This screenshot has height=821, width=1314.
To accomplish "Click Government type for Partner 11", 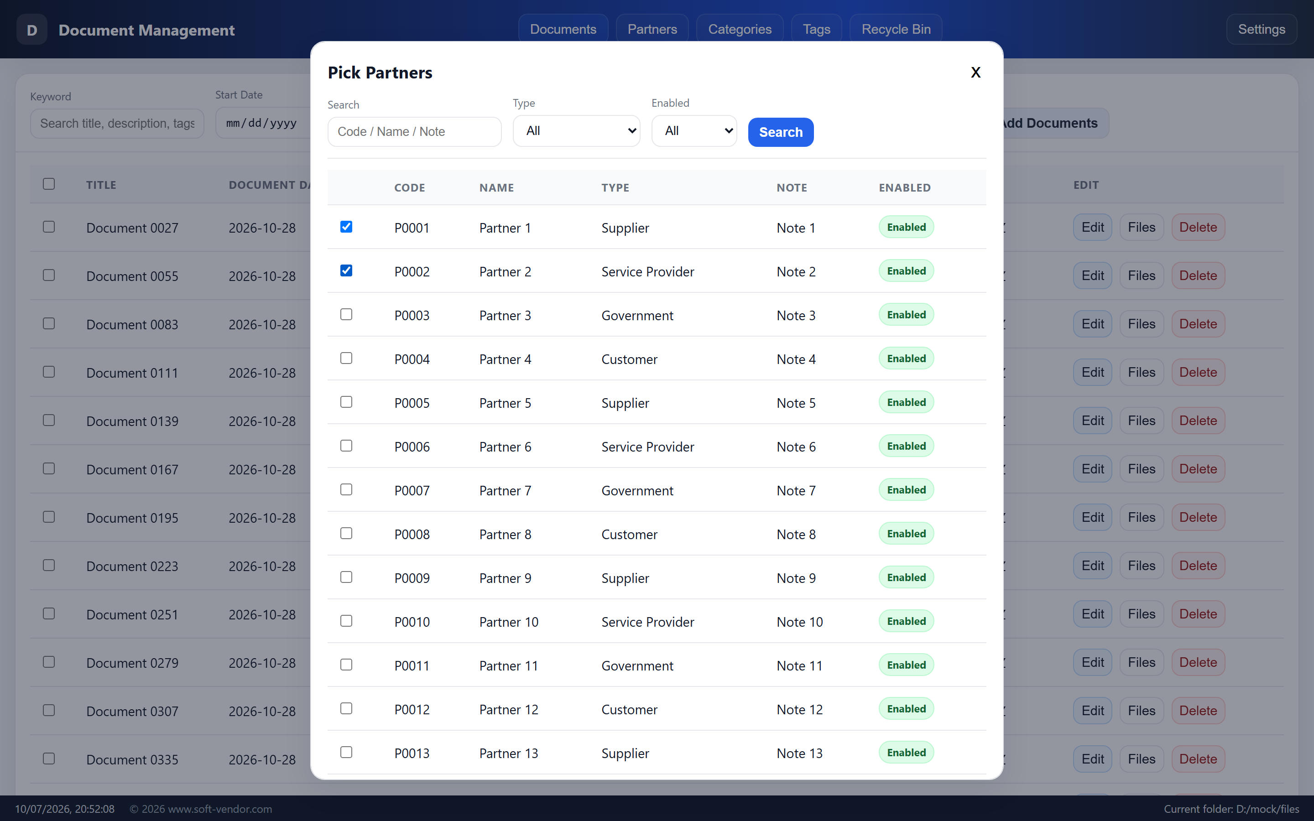I will tap(637, 666).
